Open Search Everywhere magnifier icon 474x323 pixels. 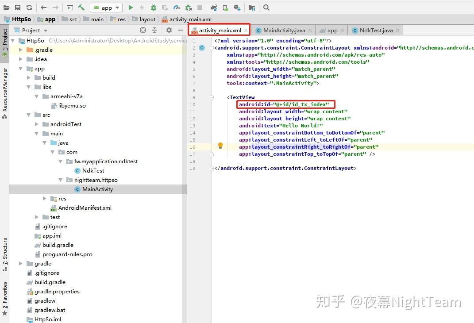coord(266,7)
